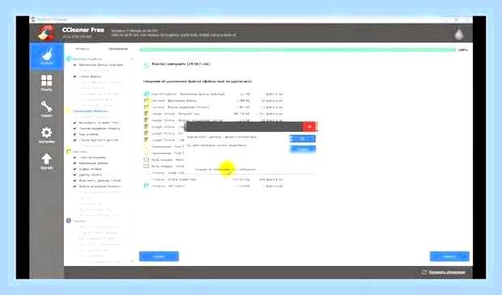Image resolution: width=502 pixels, height=295 pixels.
Task: Click the Internet Explorer temporary files result icon
Action: click(x=147, y=94)
